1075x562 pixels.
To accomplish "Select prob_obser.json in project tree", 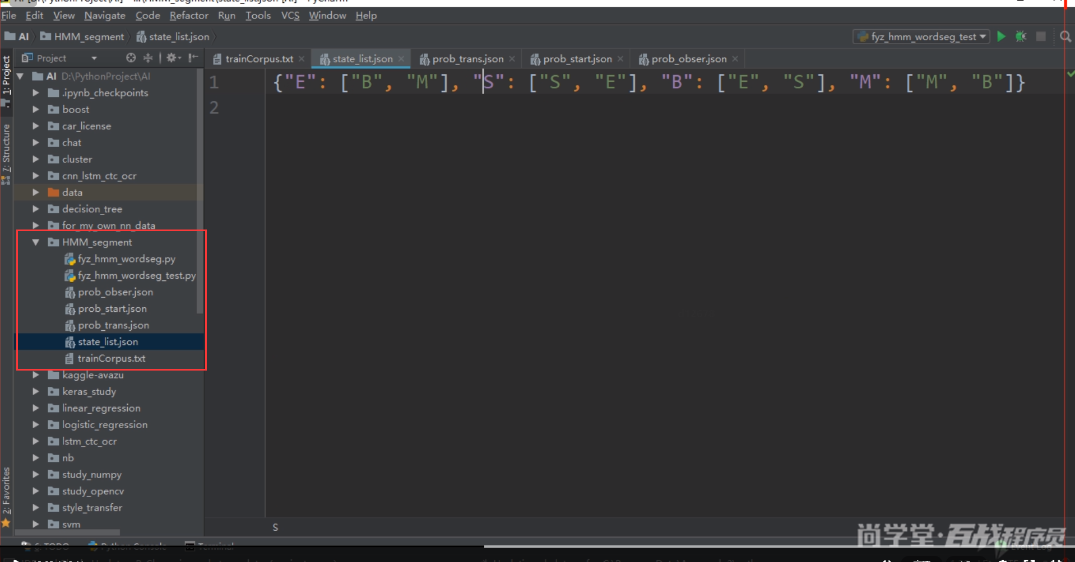I will [x=109, y=292].
